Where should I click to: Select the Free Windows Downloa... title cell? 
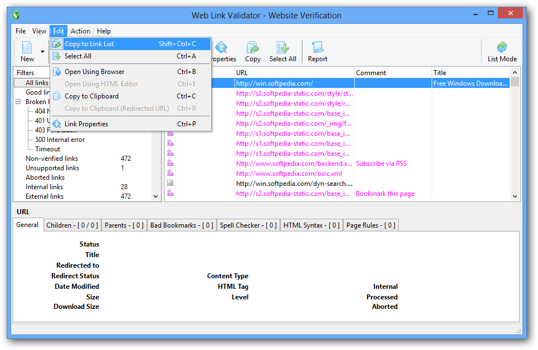[x=470, y=83]
